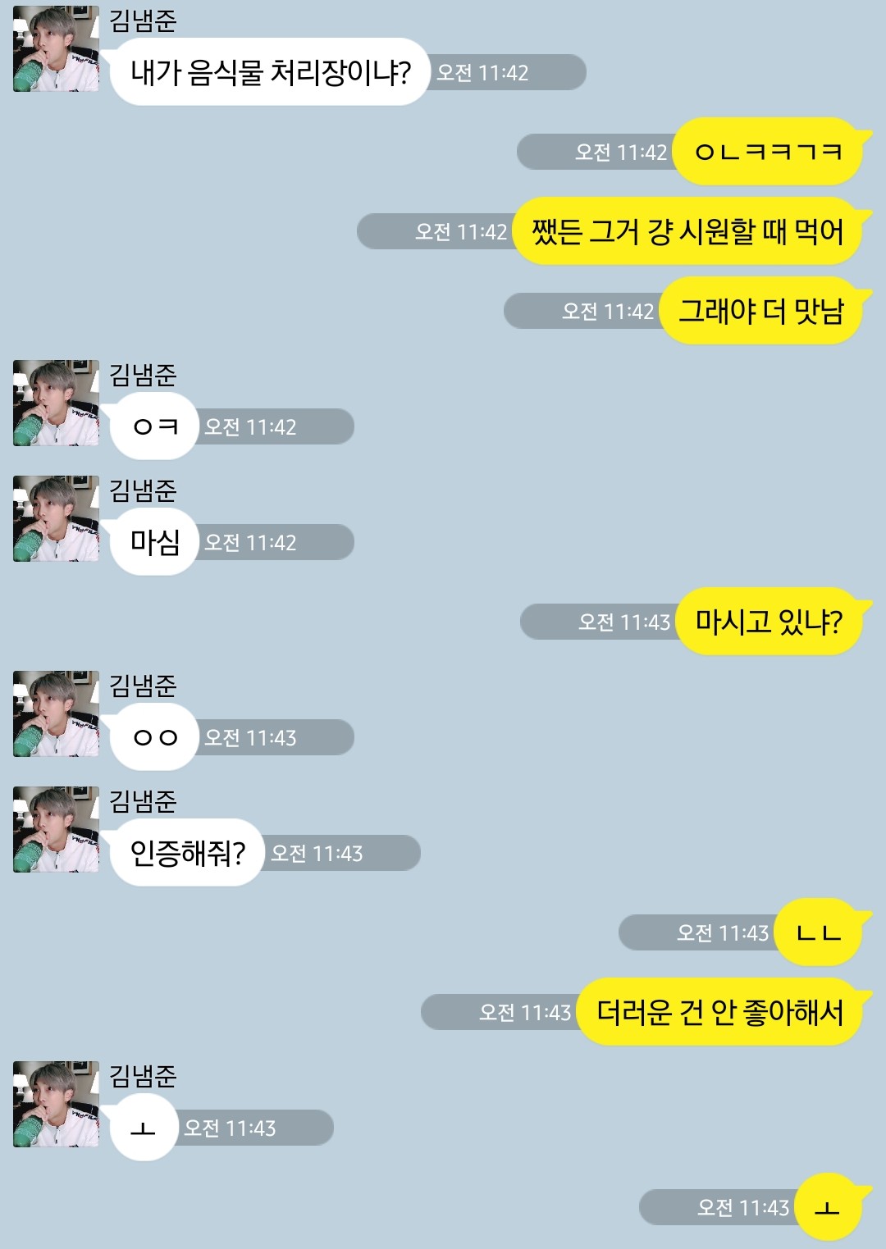This screenshot has height=1249, width=886.
Task: Tap sender name '김냄준' above first message
Action: (143, 20)
